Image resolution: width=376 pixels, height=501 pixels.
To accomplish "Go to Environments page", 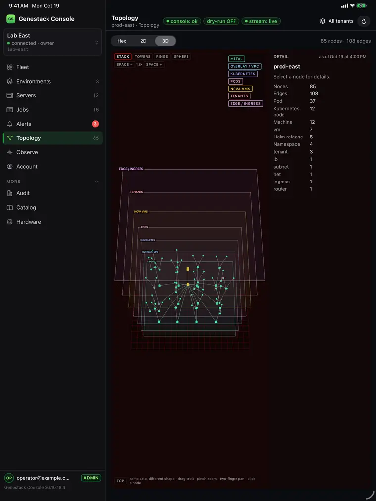I will coord(53,81).
